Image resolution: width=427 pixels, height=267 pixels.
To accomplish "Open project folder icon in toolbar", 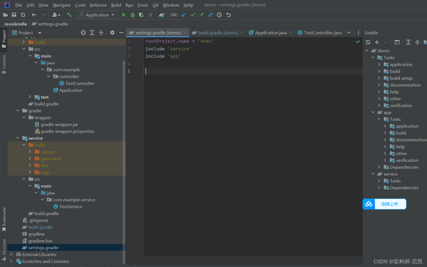I will tap(5, 15).
